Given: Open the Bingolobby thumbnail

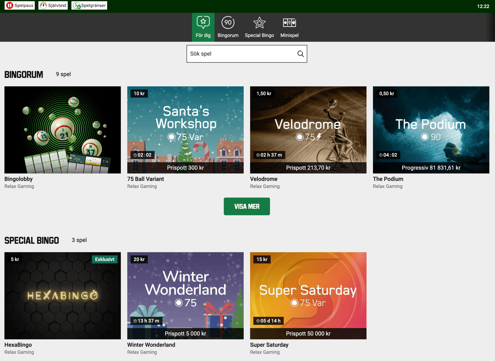Looking at the screenshot, I should tap(62, 130).
